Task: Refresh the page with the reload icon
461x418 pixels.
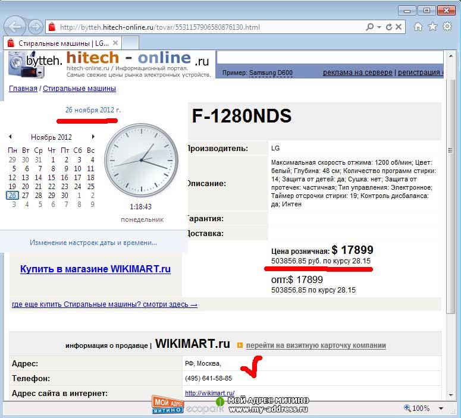Action: pyautogui.click(x=389, y=27)
